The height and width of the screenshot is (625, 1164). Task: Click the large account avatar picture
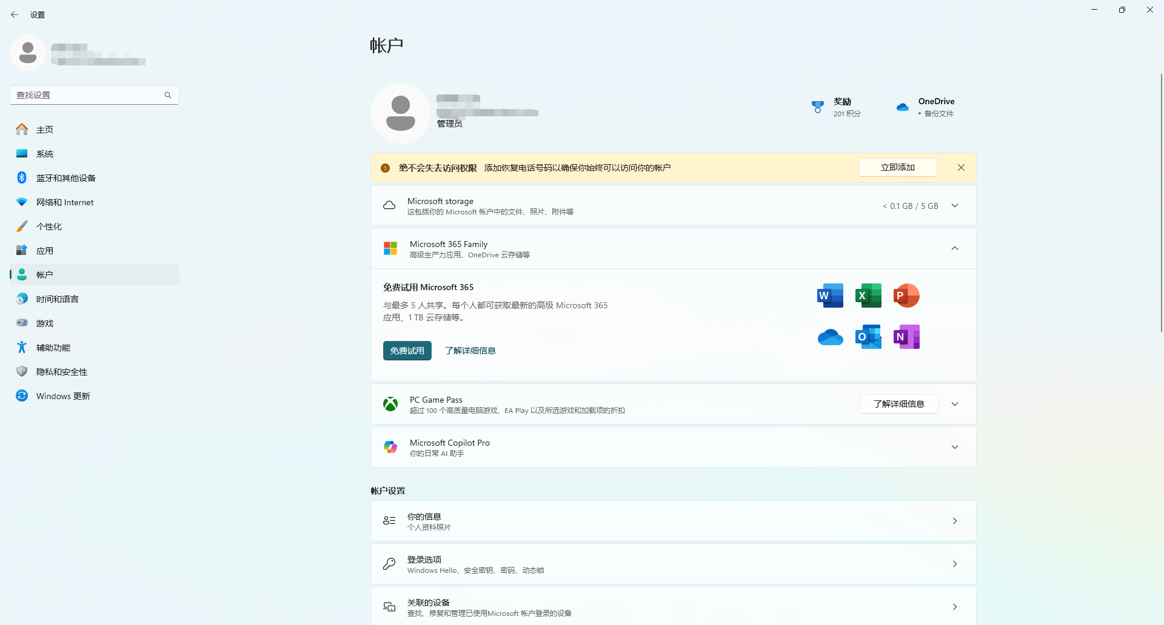401,113
